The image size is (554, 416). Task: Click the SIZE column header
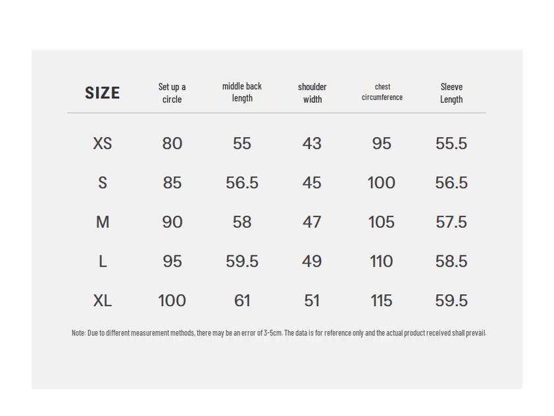(x=102, y=93)
